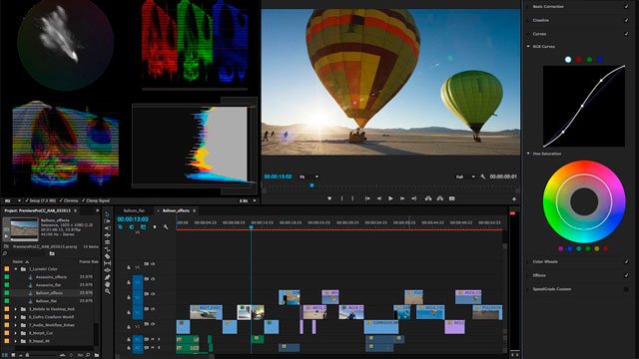639x359 pixels.
Task: Click the Hue Saturation color wheel
Action: pyautogui.click(x=584, y=201)
